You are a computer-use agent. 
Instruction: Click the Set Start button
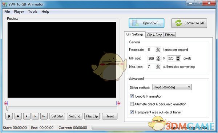pos(57,116)
